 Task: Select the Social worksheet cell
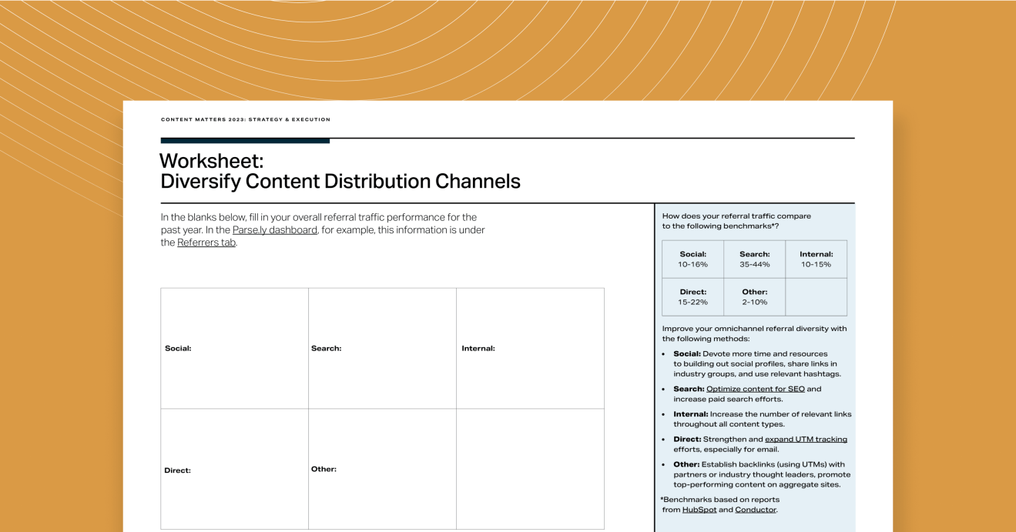tap(235, 349)
